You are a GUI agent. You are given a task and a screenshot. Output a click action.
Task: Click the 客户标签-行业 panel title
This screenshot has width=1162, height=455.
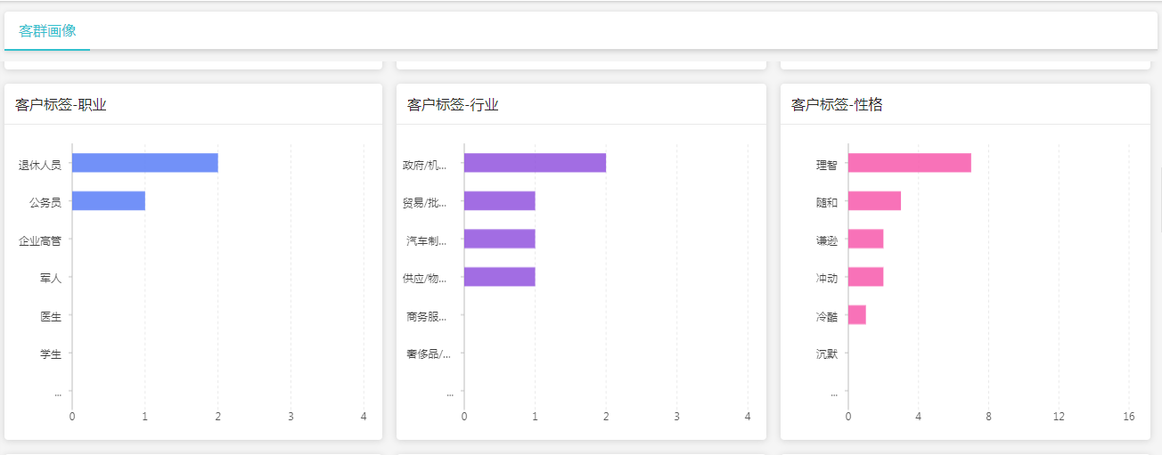(453, 105)
